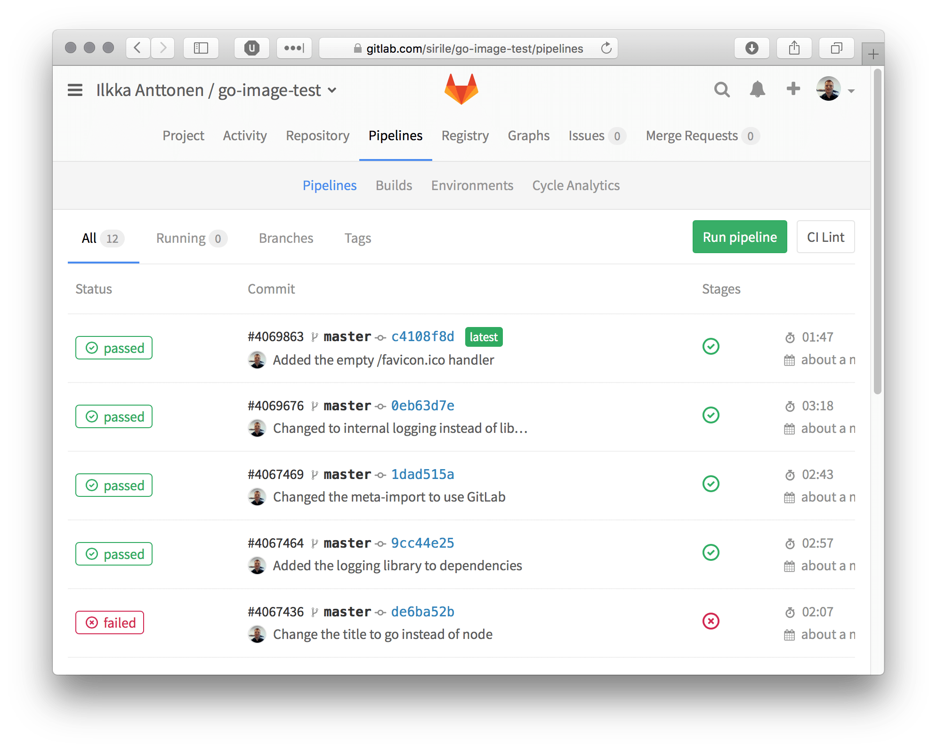This screenshot has height=750, width=937.
Task: Click the GitLab fox logo
Action: click(461, 89)
